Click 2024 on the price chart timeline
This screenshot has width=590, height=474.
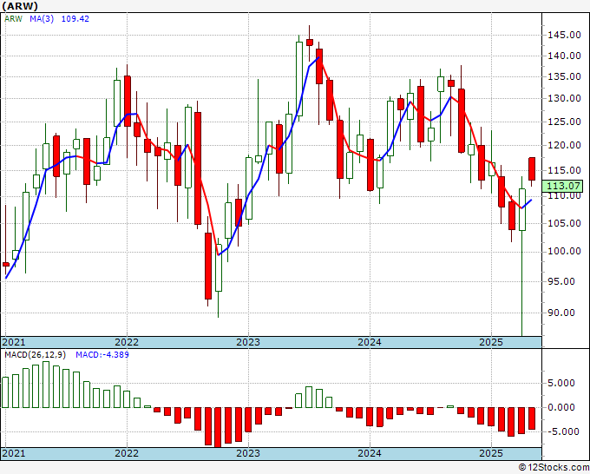370,342
